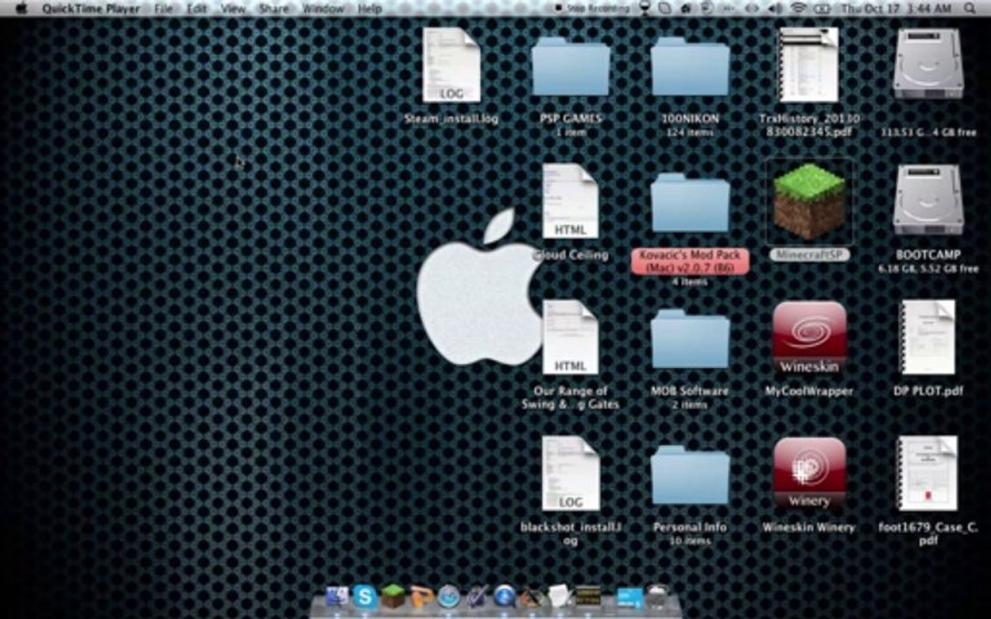Screen dimensions: 991x619
Task: Select the Our Range of Swing Gates HTML file
Action: coord(570,337)
